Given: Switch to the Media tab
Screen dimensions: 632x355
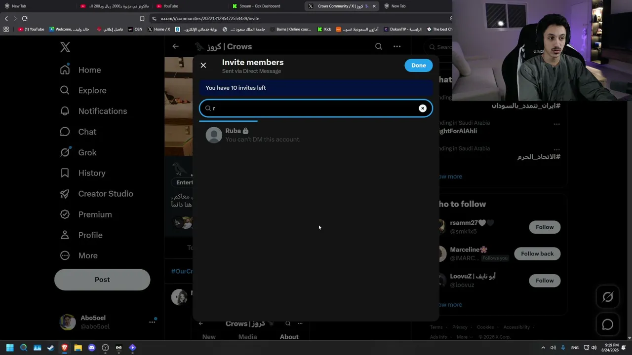Looking at the screenshot, I should [247, 337].
